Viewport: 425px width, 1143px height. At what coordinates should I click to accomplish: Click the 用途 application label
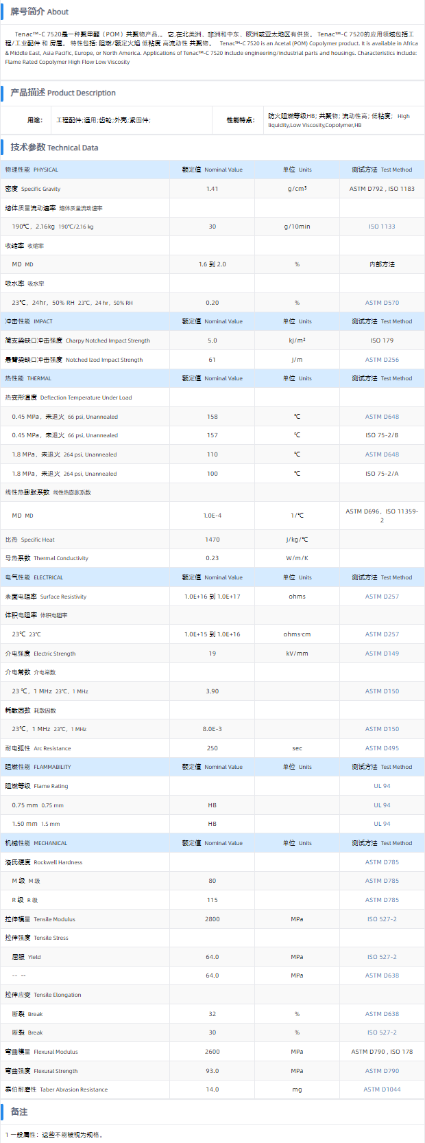[x=34, y=120]
